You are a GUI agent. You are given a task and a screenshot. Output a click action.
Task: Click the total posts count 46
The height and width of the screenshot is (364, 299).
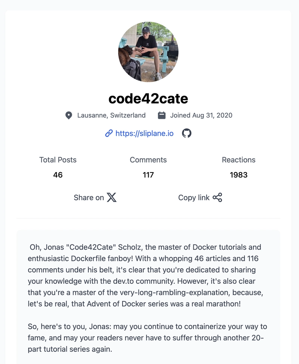(x=58, y=175)
